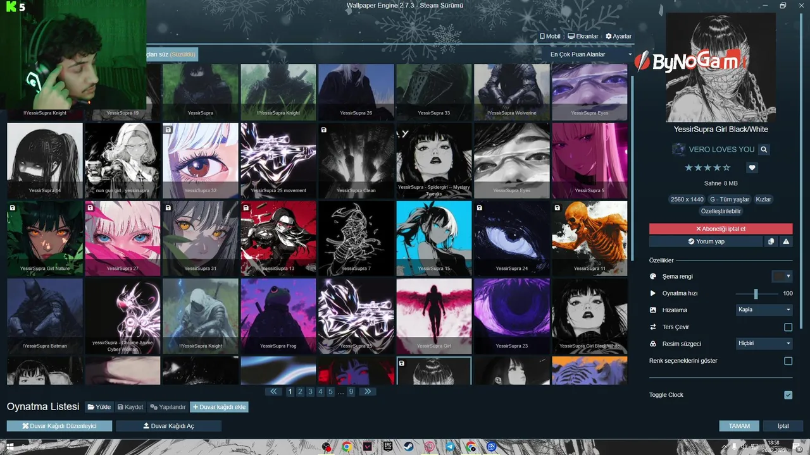The height and width of the screenshot is (455, 810).
Task: Select the !YessirSupra Batman wallpaper
Action: click(x=44, y=316)
